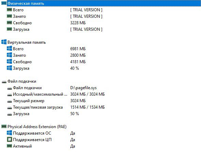Select the Поддерживается ЦП label
This screenshot has height=152, width=201.
pyautogui.click(x=32, y=140)
